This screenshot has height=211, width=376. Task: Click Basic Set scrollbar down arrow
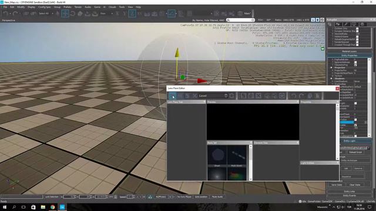pyautogui.click(x=251, y=179)
